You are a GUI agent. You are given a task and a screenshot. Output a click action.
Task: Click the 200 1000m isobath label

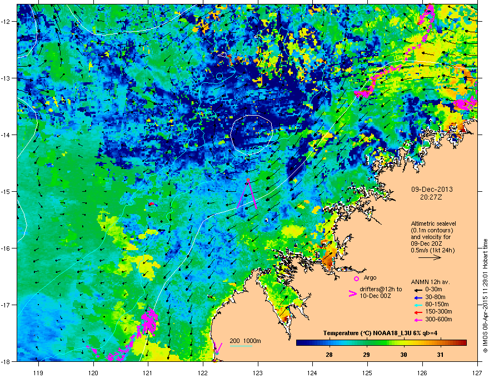pos(245,341)
